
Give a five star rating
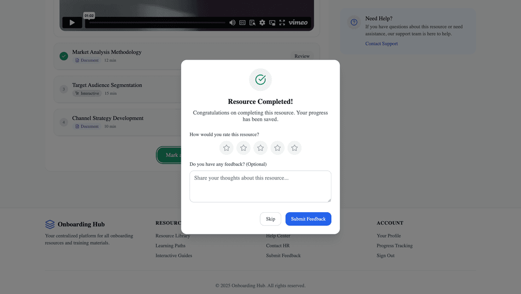[x=294, y=148]
